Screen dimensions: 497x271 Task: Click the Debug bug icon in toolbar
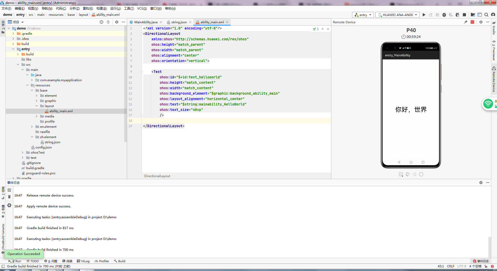(x=444, y=15)
